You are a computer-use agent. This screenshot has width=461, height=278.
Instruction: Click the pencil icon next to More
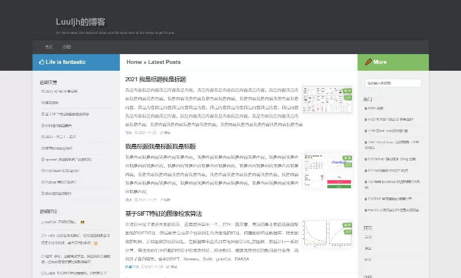coord(368,62)
